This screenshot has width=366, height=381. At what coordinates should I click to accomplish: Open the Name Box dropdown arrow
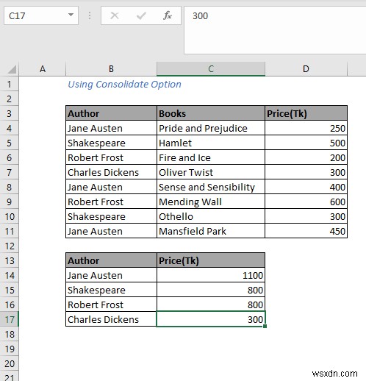coord(71,15)
